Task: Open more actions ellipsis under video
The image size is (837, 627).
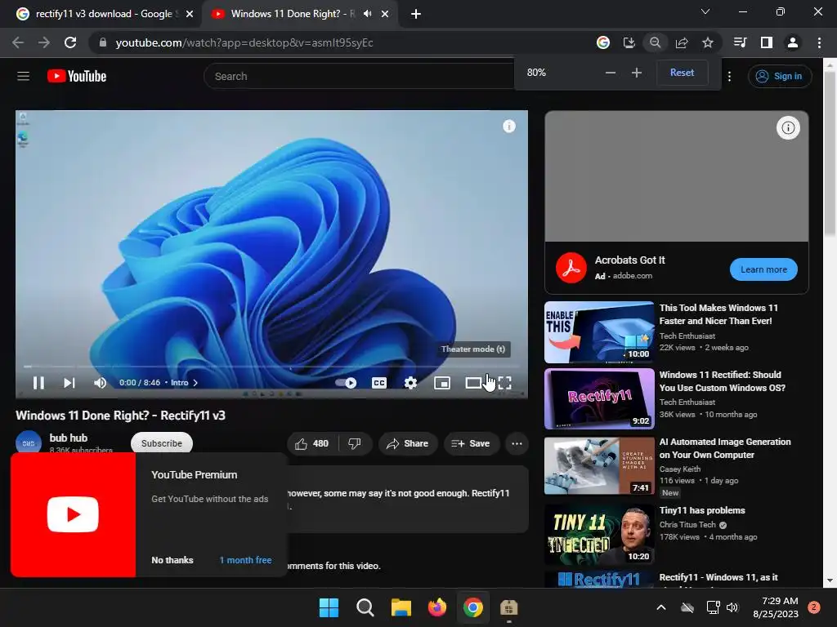Action: 517,443
